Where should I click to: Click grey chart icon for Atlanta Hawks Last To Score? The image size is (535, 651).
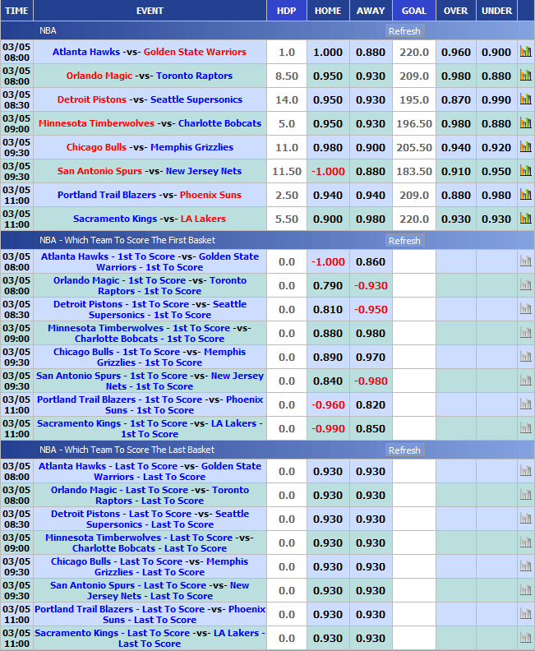click(x=525, y=471)
